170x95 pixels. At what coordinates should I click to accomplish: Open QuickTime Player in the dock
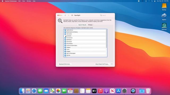coord(133,91)
